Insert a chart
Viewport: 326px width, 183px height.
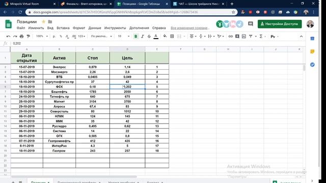[244, 36]
